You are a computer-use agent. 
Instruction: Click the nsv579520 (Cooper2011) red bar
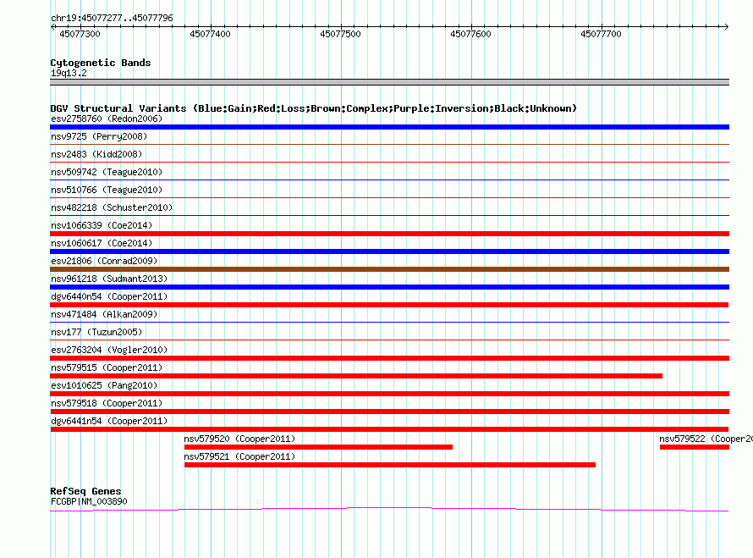point(318,447)
